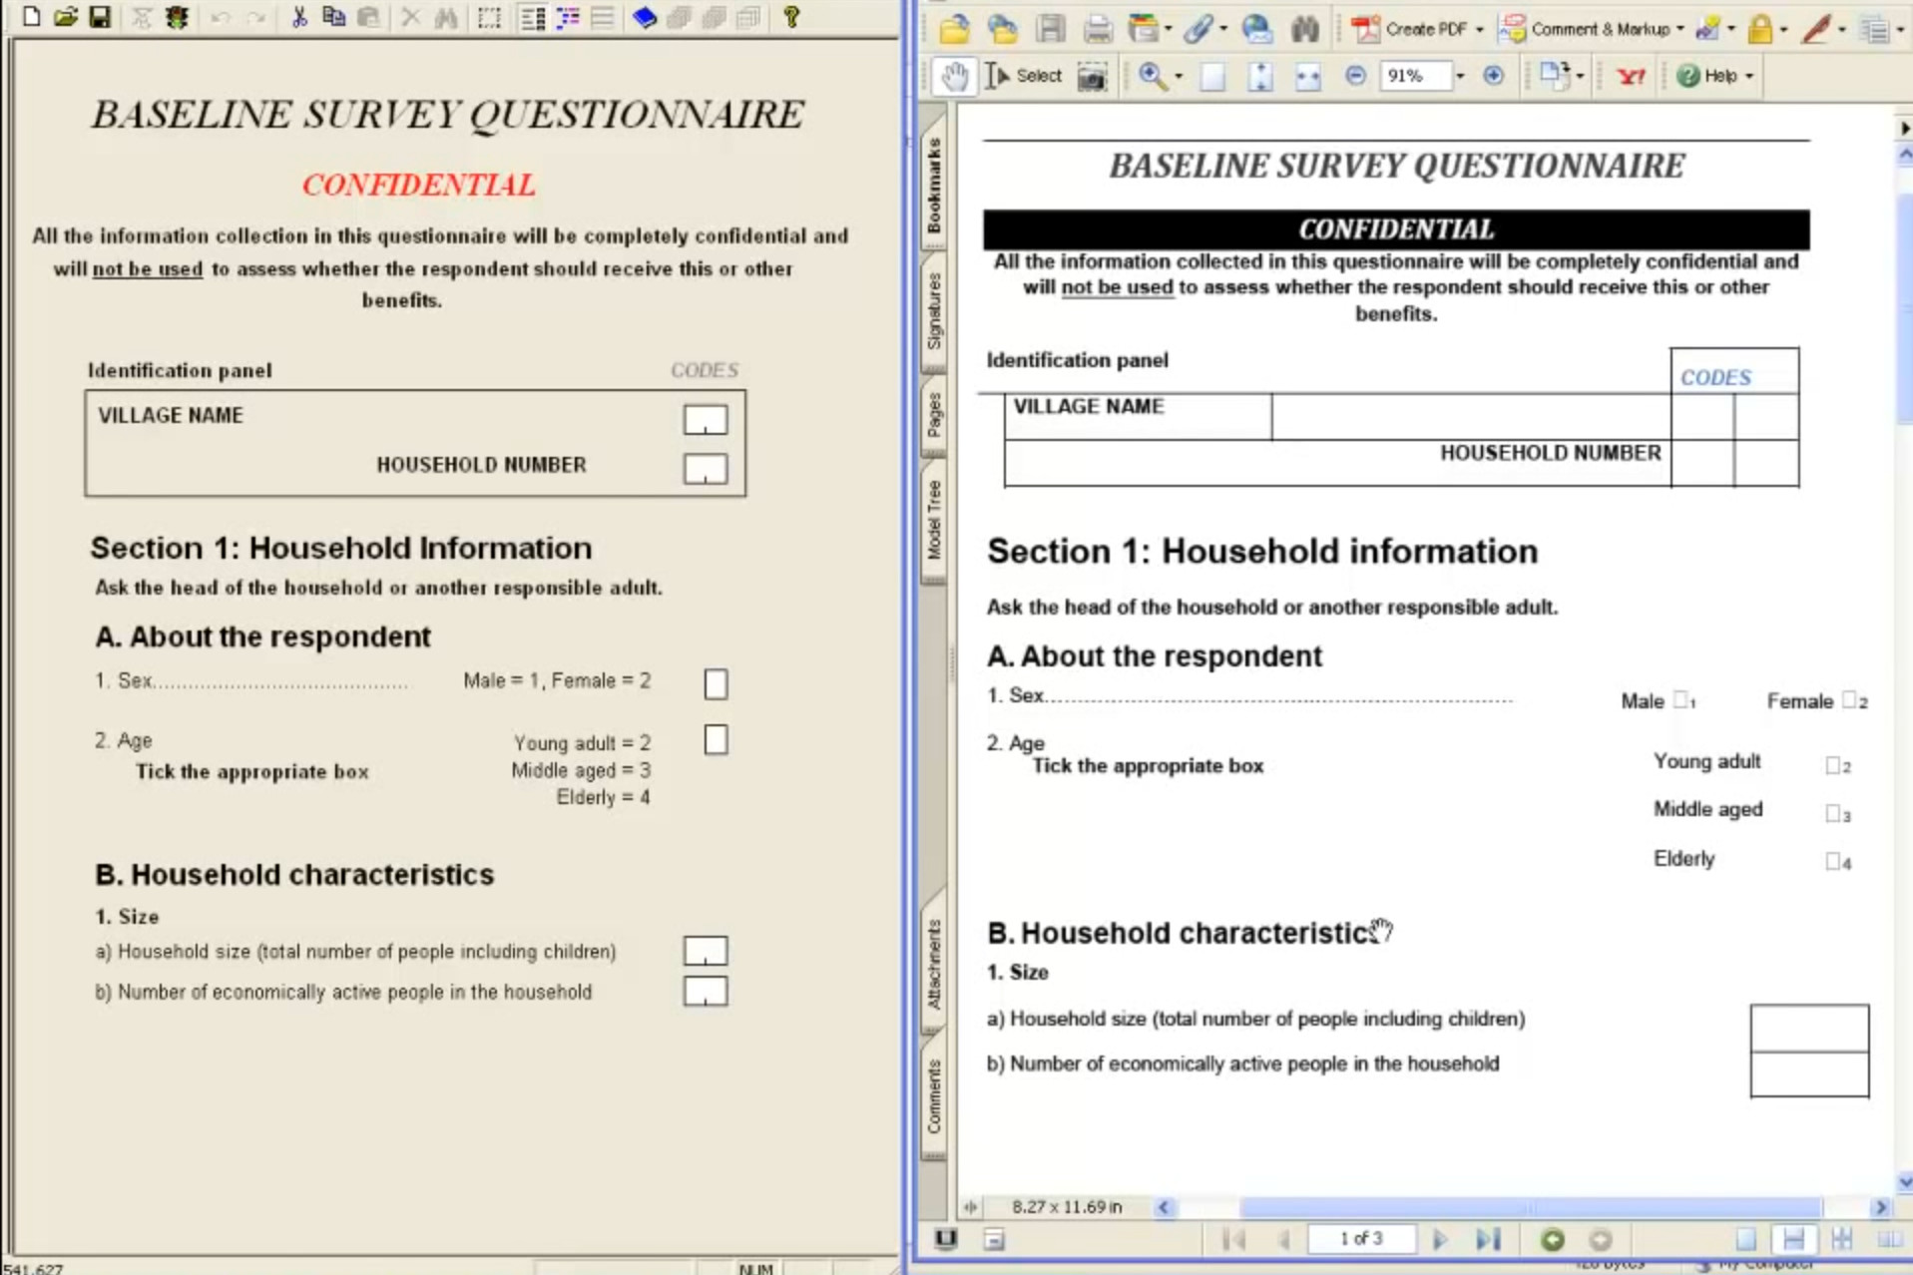The image size is (1913, 1275).
Task: Click the traffic light icon in left toolbar
Action: [177, 16]
